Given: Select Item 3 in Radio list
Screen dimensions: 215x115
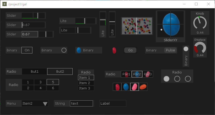Looking at the screenshot, I should (x=86, y=88).
